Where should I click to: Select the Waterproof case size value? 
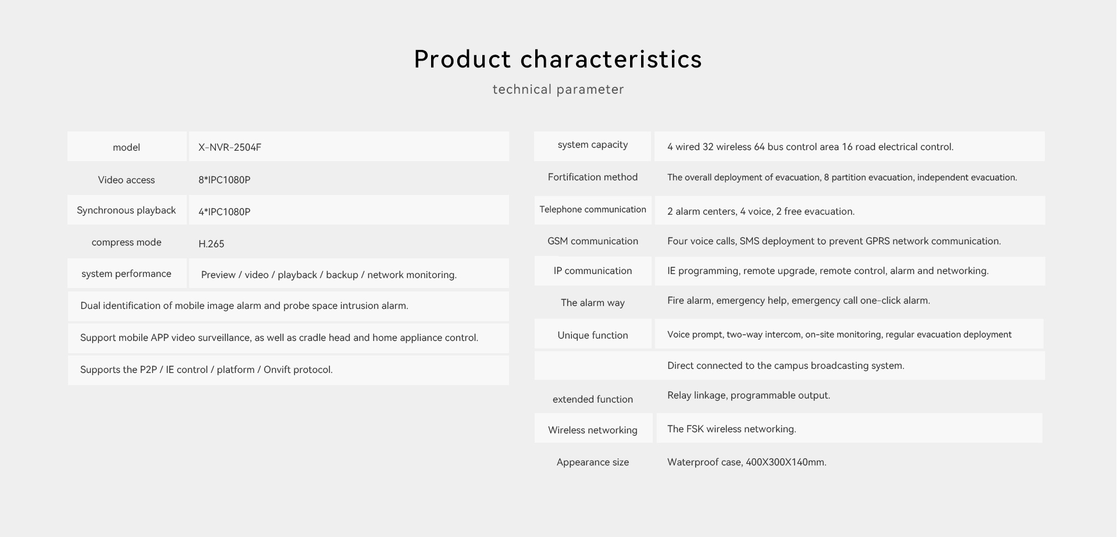(x=747, y=463)
